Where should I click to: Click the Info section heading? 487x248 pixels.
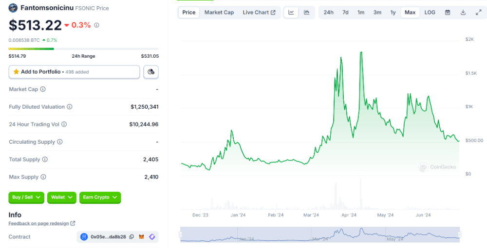click(15, 215)
